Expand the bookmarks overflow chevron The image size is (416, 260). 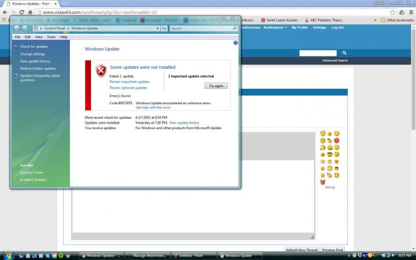[x=375, y=20]
